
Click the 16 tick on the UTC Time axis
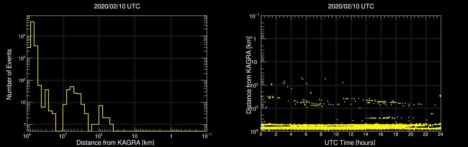[x=381, y=134]
